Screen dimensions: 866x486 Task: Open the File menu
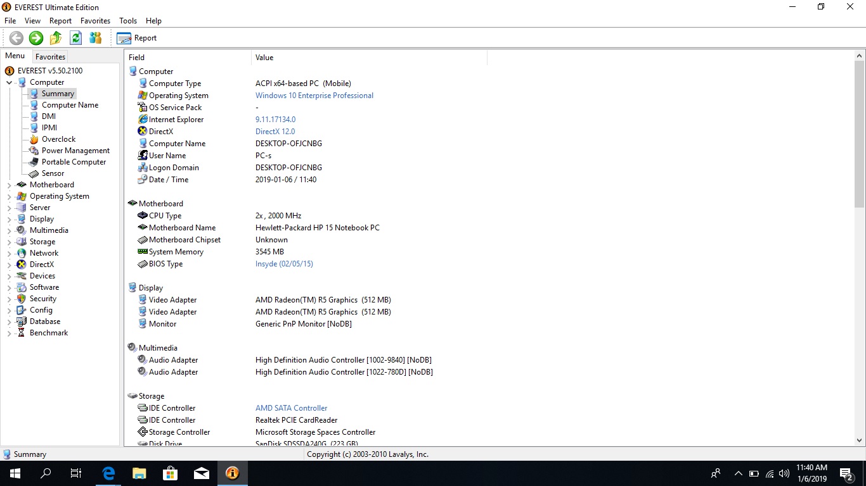pyautogui.click(x=10, y=21)
